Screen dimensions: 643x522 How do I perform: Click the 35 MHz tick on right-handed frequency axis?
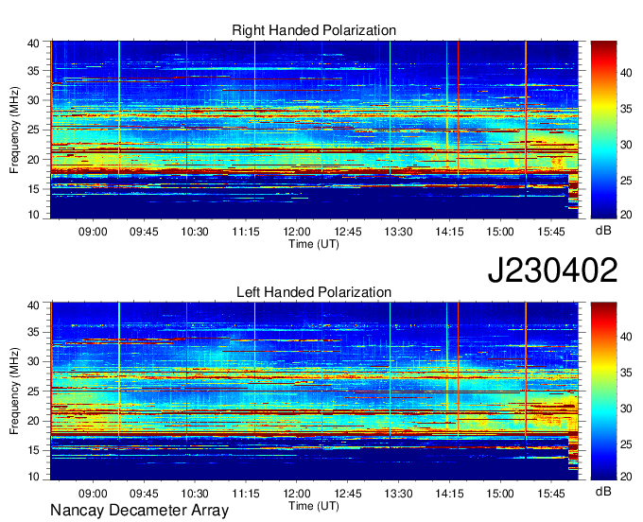click(x=33, y=71)
